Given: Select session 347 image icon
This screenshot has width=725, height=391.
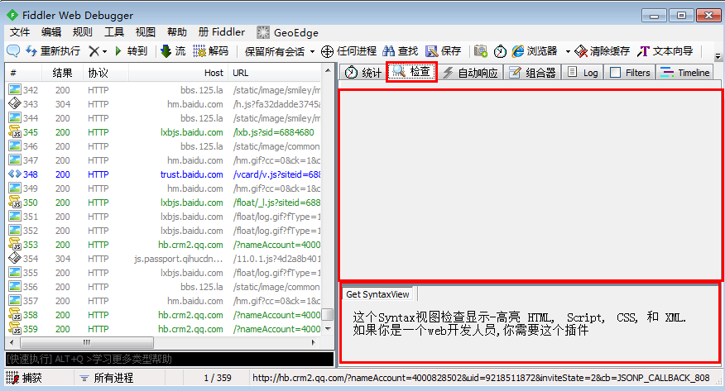Looking at the screenshot, I should 15,160.
